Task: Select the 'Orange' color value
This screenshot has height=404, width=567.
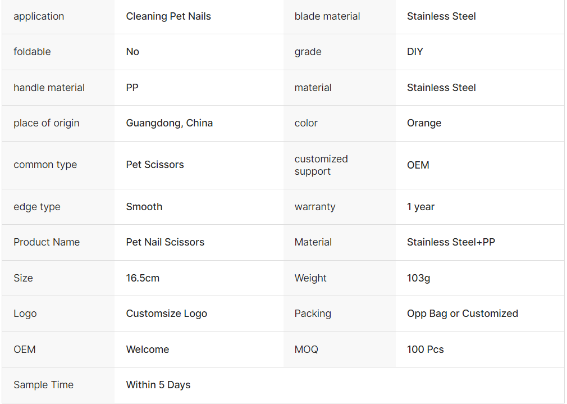Action: tap(424, 123)
